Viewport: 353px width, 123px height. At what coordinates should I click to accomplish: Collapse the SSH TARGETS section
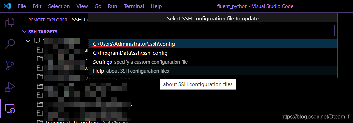click(x=24, y=32)
